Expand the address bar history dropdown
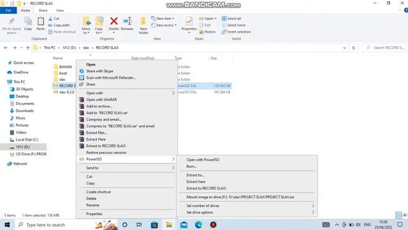This screenshot has height=230, width=408. pos(344,48)
